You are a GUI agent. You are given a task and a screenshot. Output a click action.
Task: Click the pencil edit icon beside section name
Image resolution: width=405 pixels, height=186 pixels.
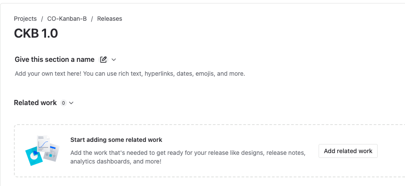103,60
